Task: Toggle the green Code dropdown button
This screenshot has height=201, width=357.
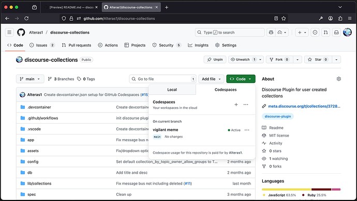Action: 241,79
